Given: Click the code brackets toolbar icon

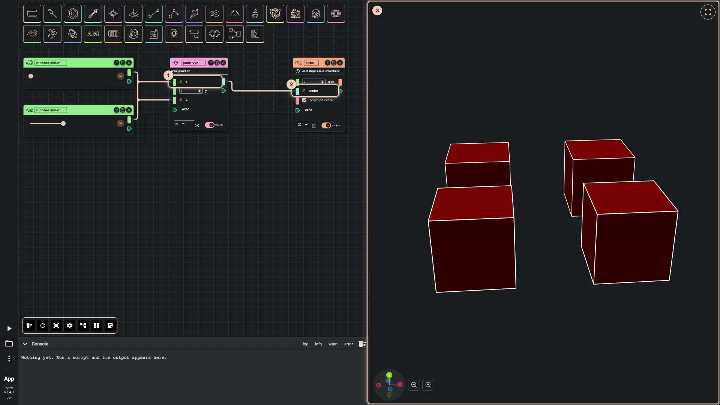Looking at the screenshot, I should 214,34.
